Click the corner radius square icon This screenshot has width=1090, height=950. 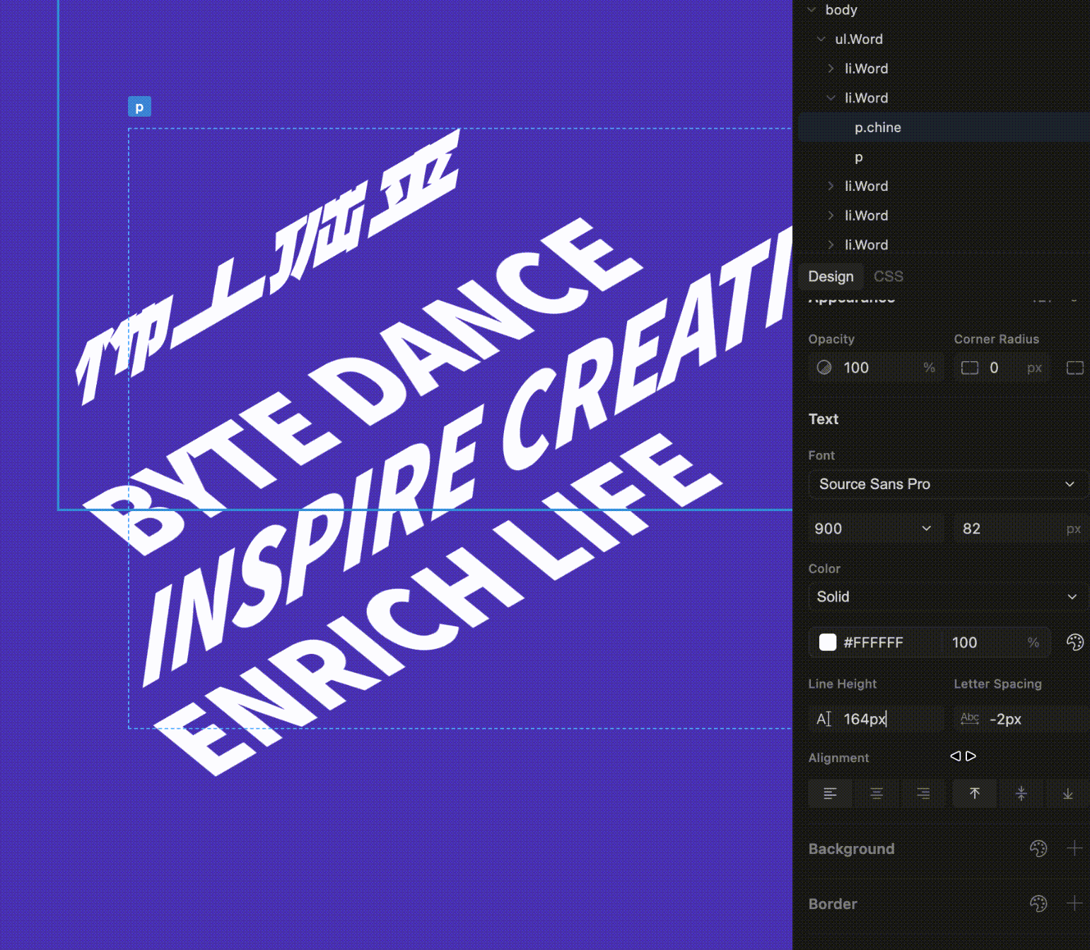(x=970, y=368)
